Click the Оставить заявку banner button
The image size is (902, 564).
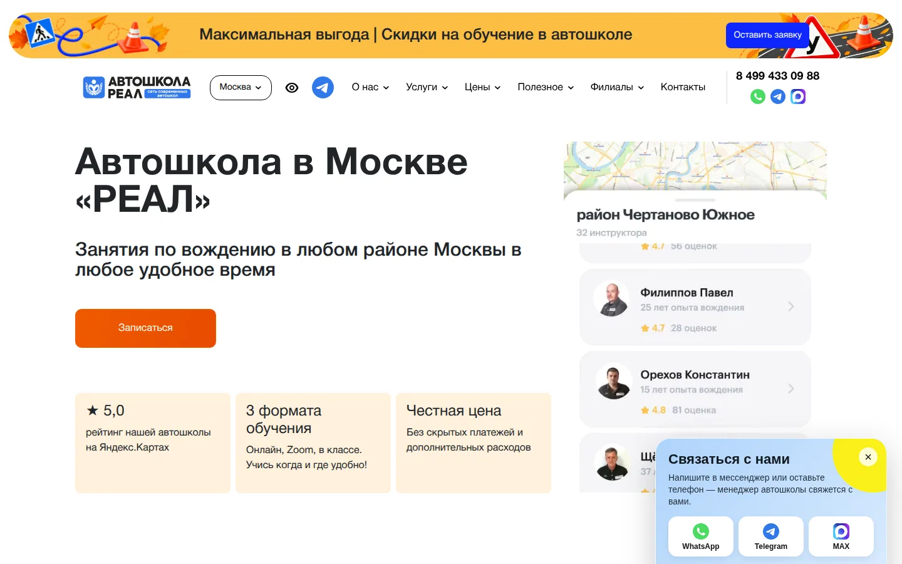click(x=767, y=35)
